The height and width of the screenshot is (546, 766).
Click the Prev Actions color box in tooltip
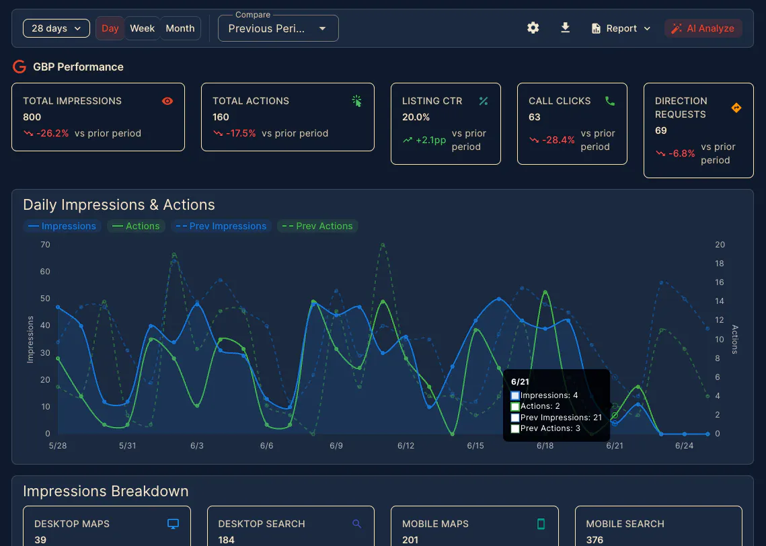pyautogui.click(x=515, y=429)
